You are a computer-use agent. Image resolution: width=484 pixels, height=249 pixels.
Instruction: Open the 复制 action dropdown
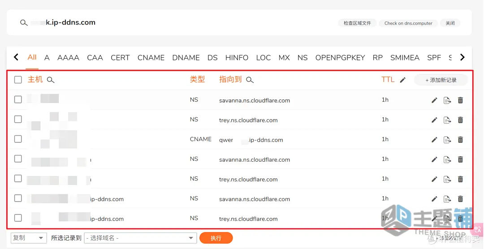click(x=28, y=238)
